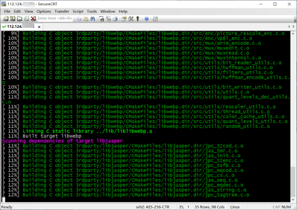Open the Script menu

pyautogui.click(x=78, y=11)
